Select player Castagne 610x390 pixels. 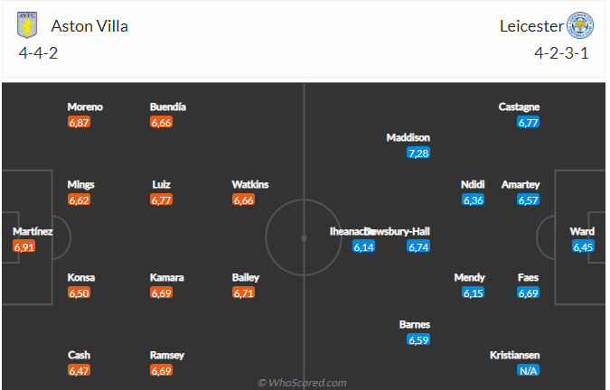pos(519,107)
